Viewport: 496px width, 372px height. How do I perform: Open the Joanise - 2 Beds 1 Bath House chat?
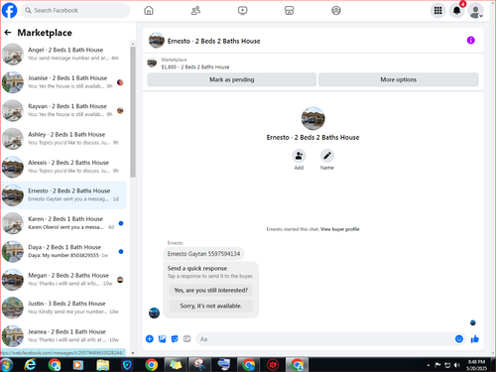click(64, 82)
